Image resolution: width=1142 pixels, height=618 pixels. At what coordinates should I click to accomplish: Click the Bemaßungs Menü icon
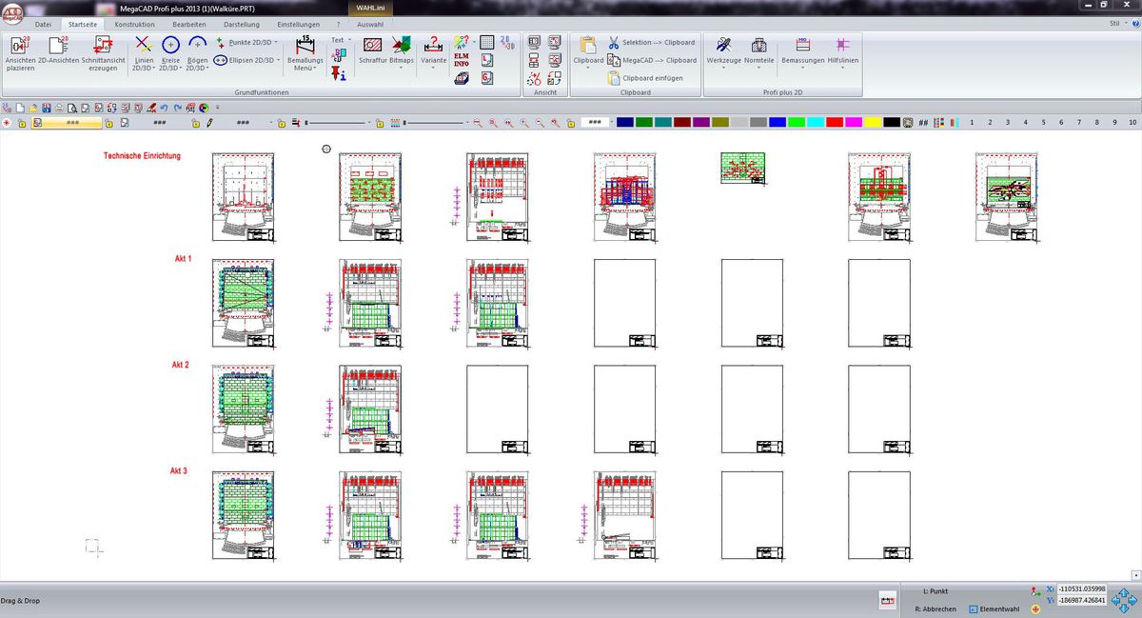click(x=305, y=52)
